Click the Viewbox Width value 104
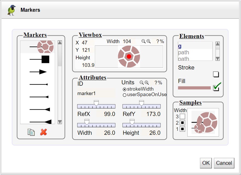 tap(129, 41)
